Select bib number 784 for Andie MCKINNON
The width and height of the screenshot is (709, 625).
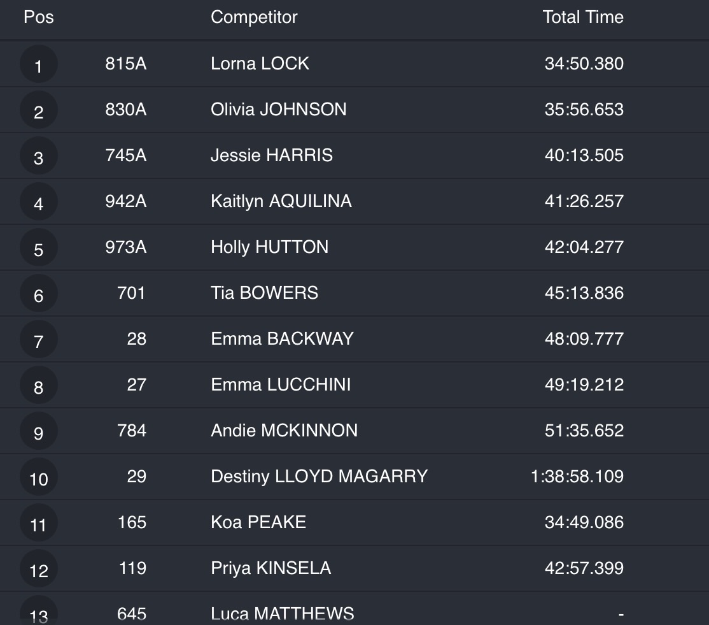[132, 431]
